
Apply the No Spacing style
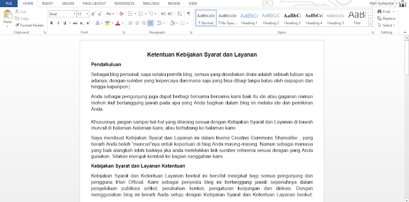click(228, 18)
